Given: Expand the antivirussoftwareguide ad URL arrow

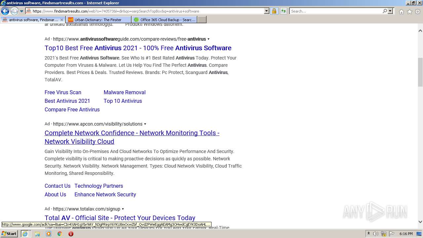Looking at the screenshot, I should [209, 39].
